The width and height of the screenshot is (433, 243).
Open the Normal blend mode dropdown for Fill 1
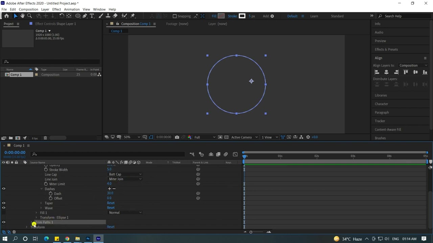[x=125, y=213]
